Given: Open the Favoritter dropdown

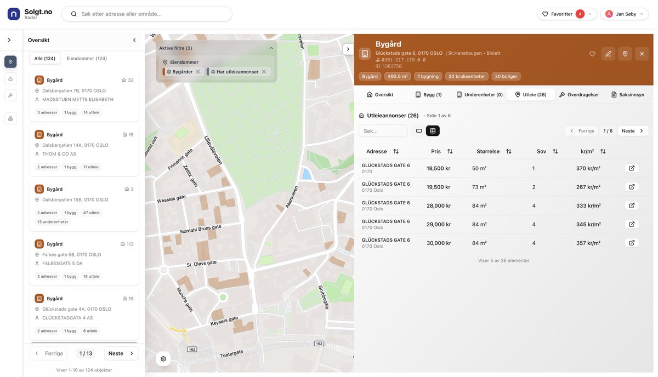Looking at the screenshot, I should click(567, 14).
